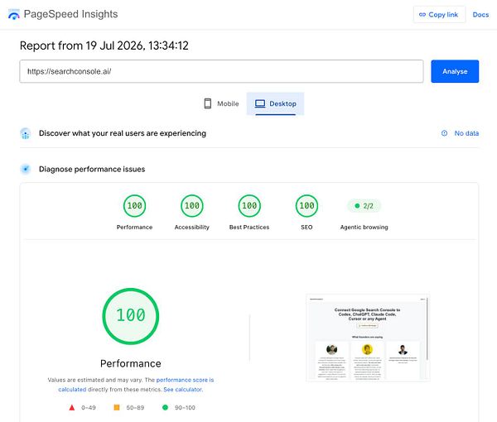Click the 'Diagnose performance issues' heading text
The image size is (497, 422).
(x=92, y=169)
